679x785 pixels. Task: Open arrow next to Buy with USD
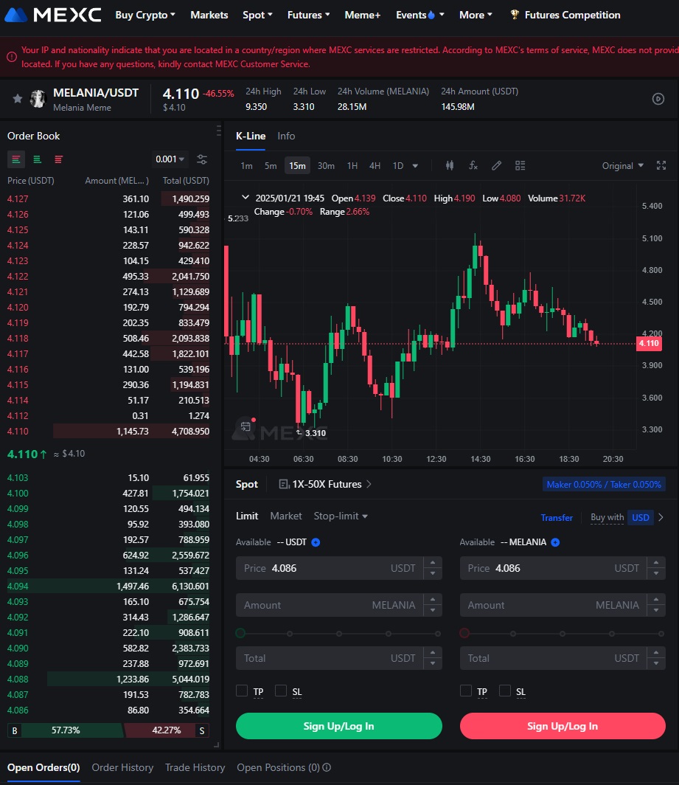[661, 517]
